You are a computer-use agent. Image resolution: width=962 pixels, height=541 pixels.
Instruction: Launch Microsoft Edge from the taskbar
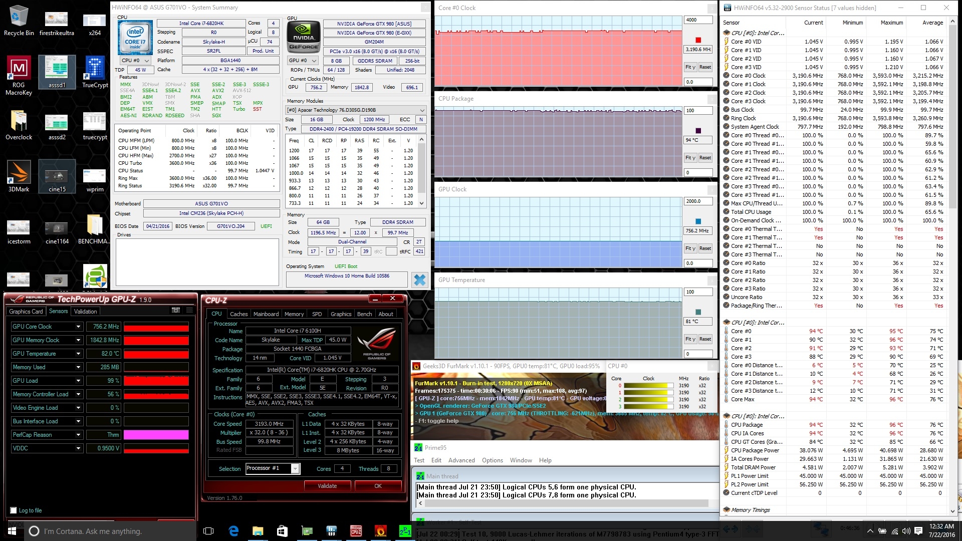click(x=233, y=531)
